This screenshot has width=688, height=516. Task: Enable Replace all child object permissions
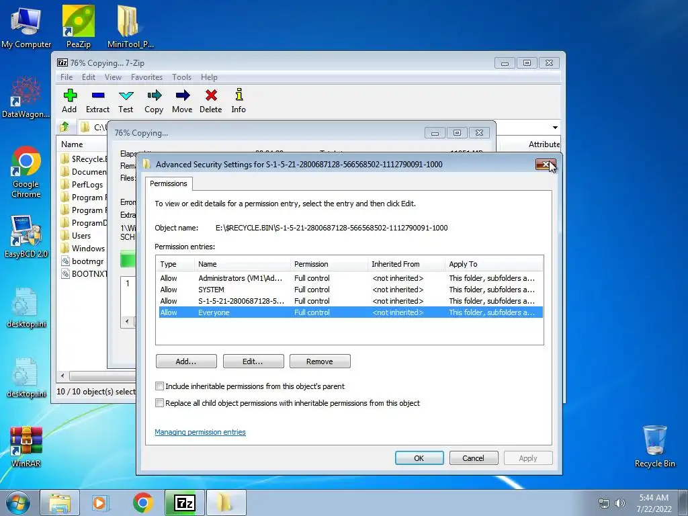160,403
